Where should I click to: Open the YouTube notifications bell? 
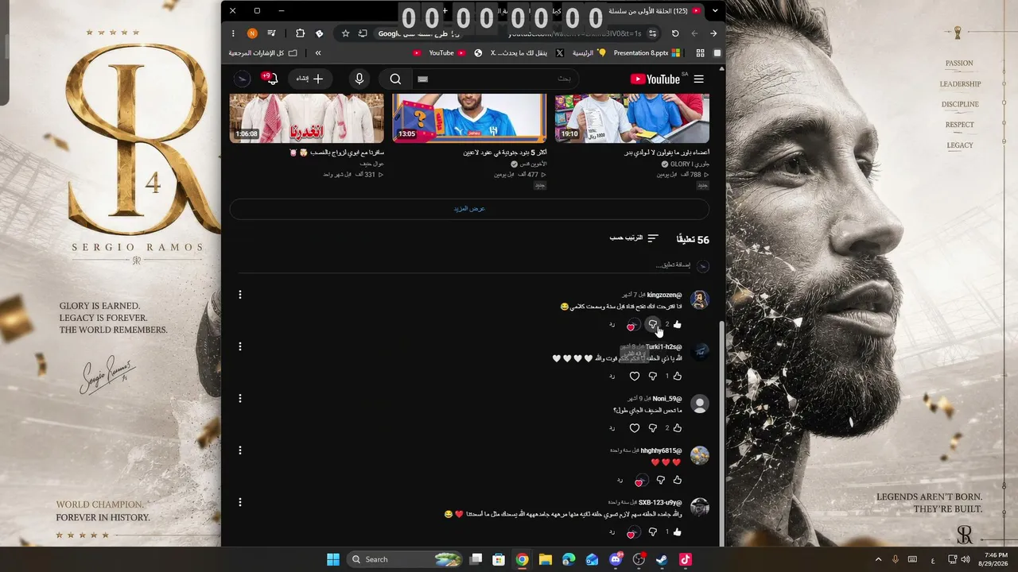point(271,79)
